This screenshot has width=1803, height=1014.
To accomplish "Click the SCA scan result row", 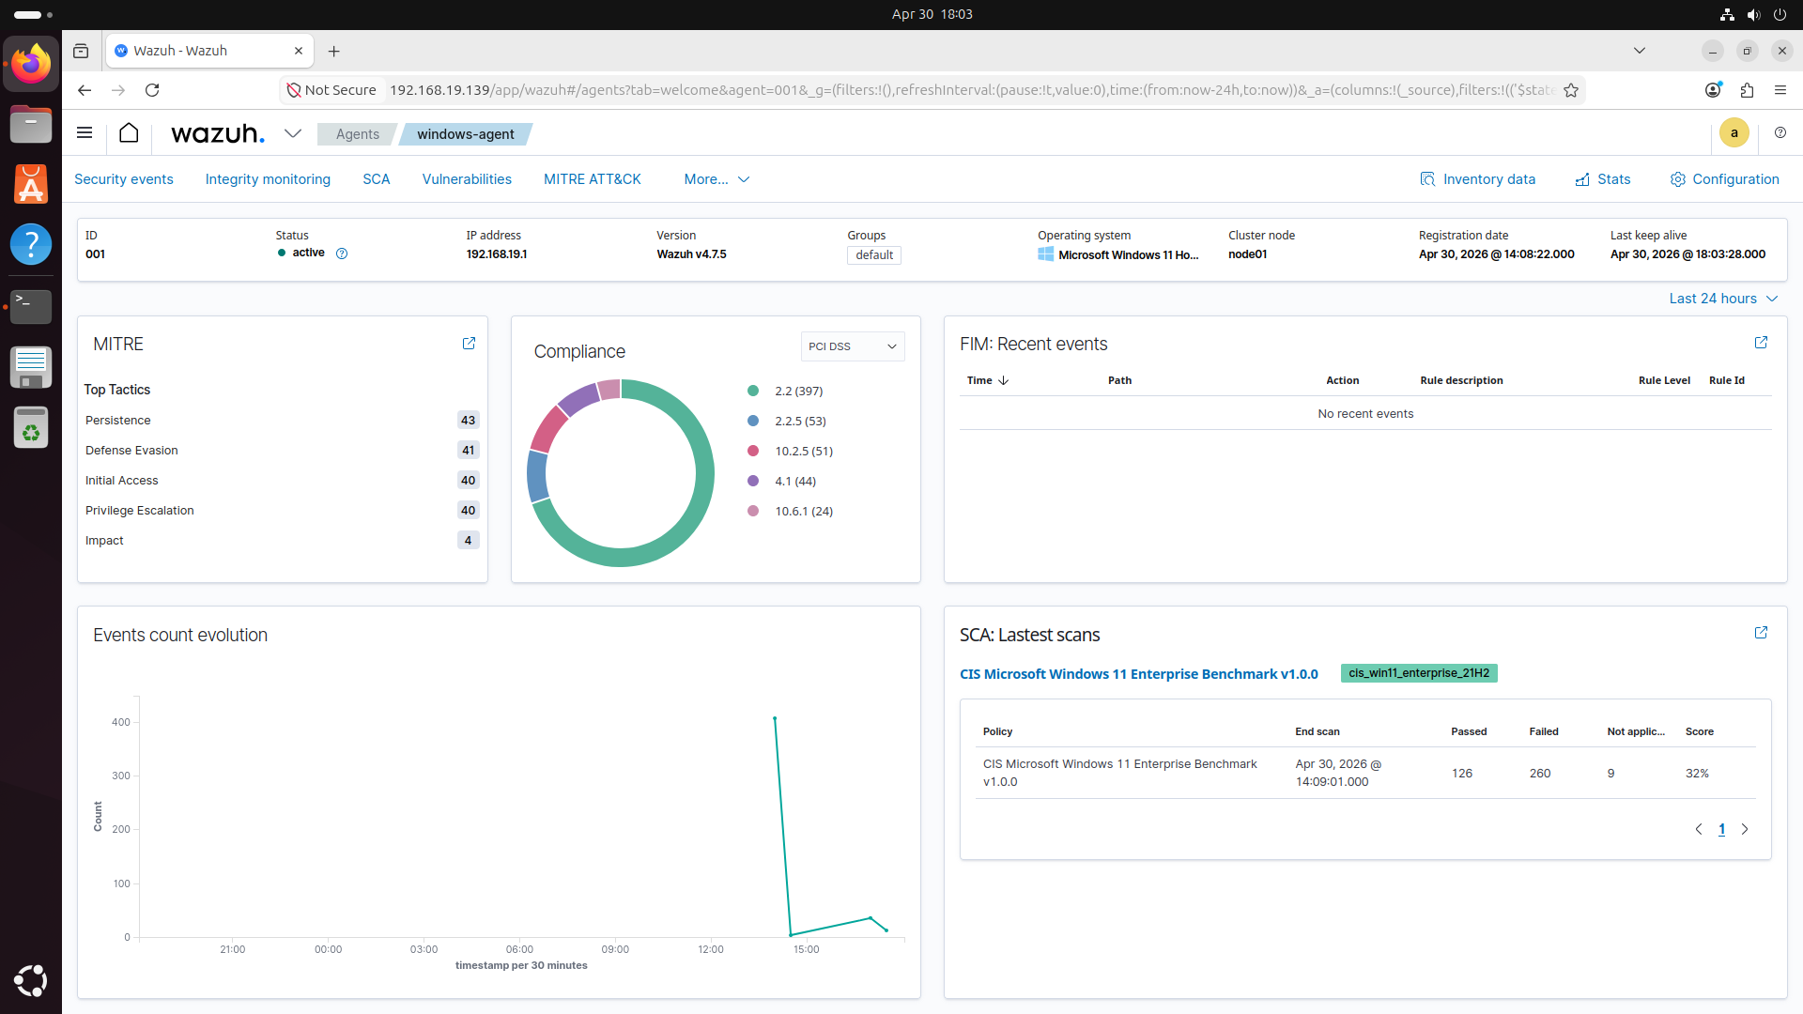I will tap(1365, 773).
